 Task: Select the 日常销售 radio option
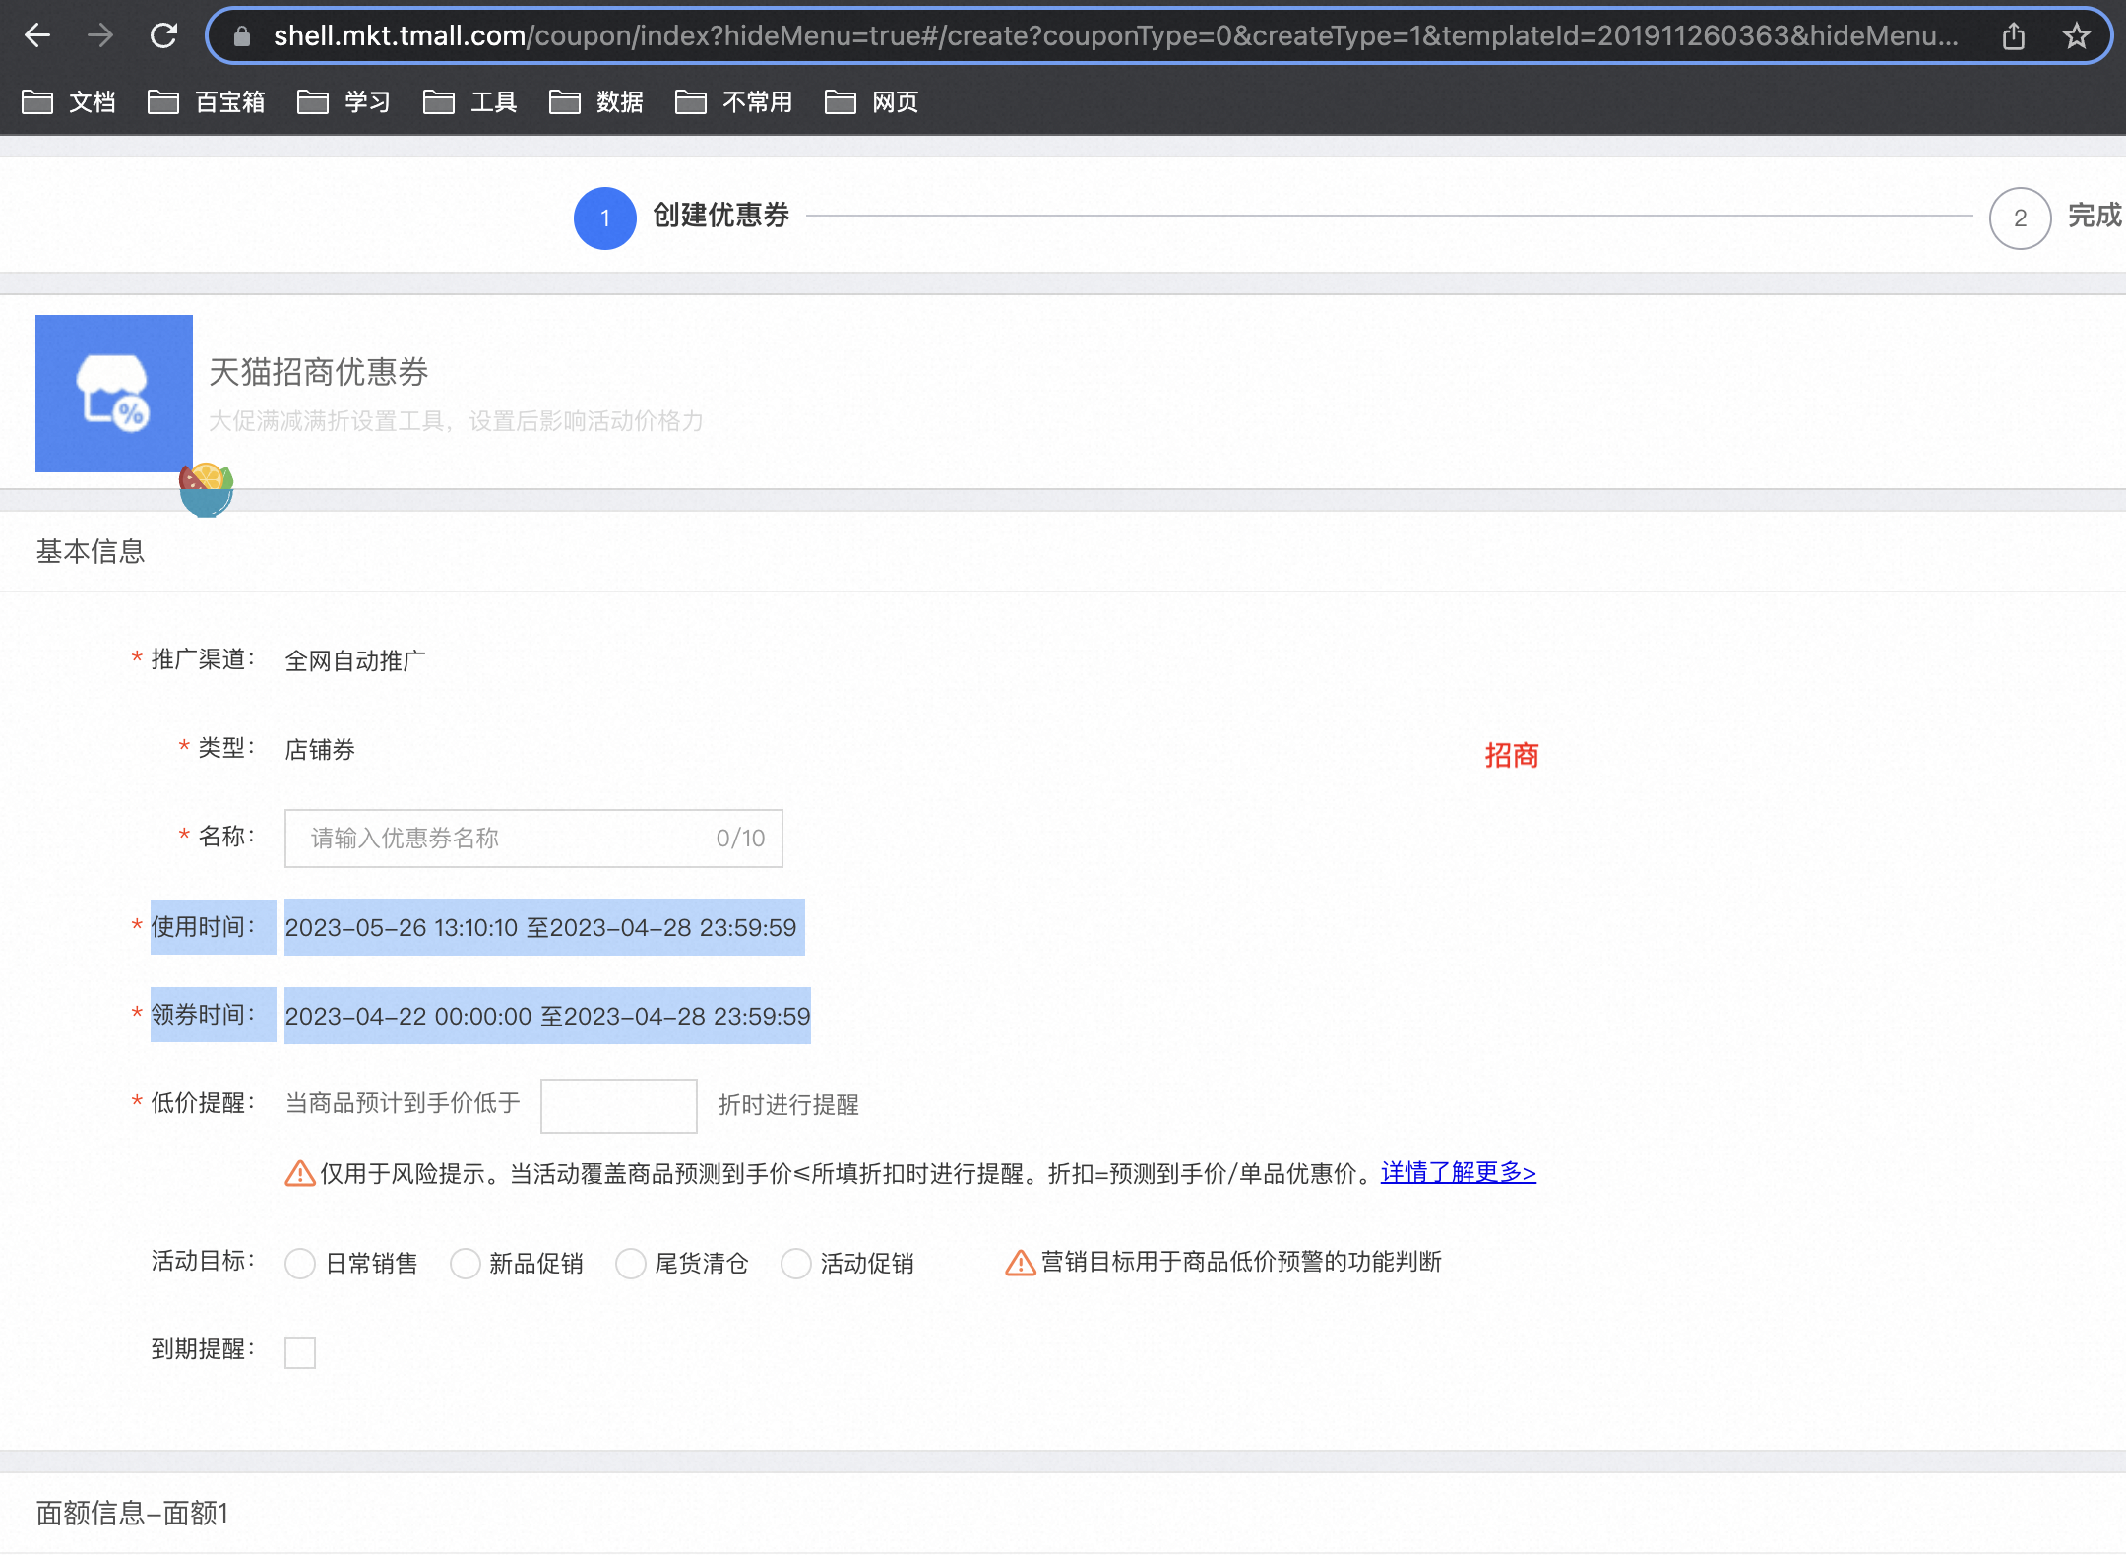coord(300,1263)
